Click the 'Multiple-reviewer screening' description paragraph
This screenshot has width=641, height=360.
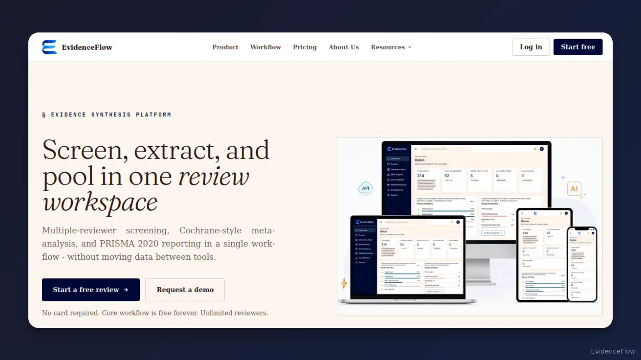(158, 244)
